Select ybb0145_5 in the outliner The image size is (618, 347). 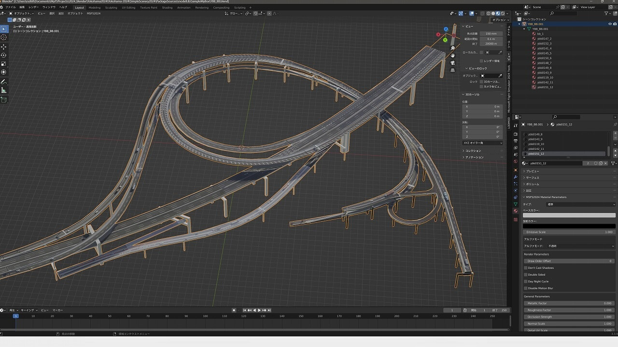tap(544, 53)
